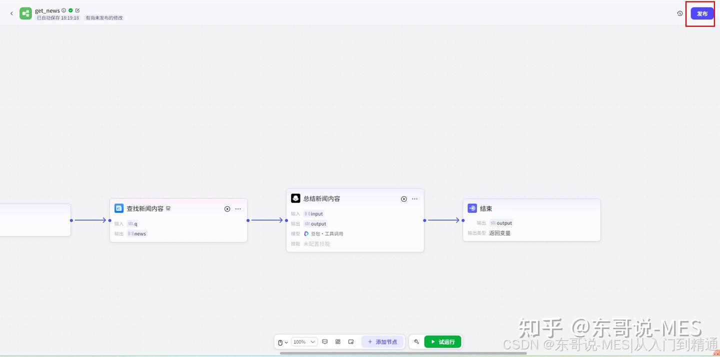Click the 添加节点 add node button

(x=382, y=342)
